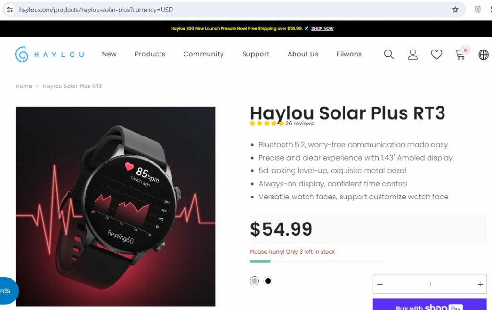Open the 26 reviews link
The height and width of the screenshot is (310, 492).
coord(300,124)
